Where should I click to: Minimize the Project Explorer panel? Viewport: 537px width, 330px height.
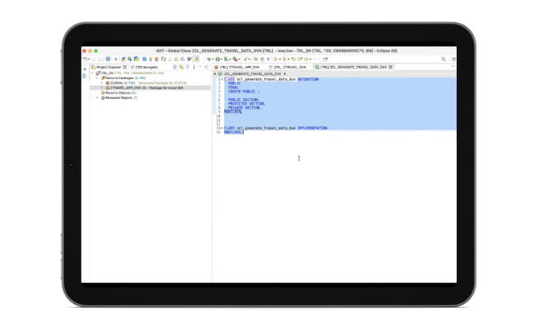pos(199,67)
